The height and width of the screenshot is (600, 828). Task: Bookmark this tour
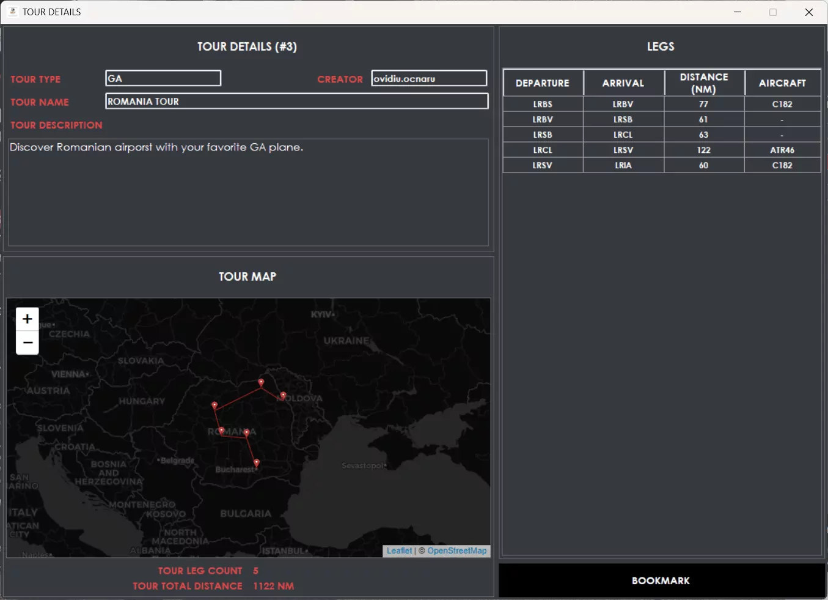(x=661, y=580)
